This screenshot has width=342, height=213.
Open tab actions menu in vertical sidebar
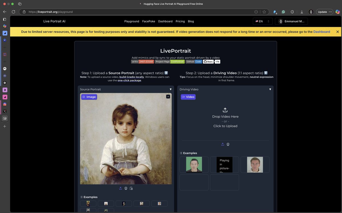pos(5,19)
